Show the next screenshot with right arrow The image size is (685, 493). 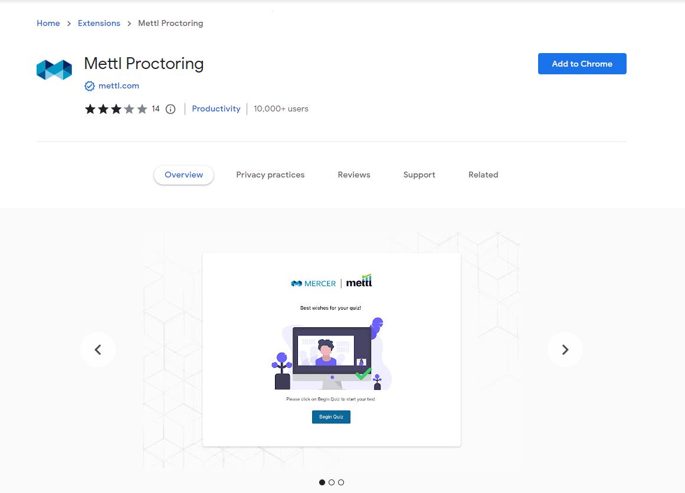click(x=565, y=350)
